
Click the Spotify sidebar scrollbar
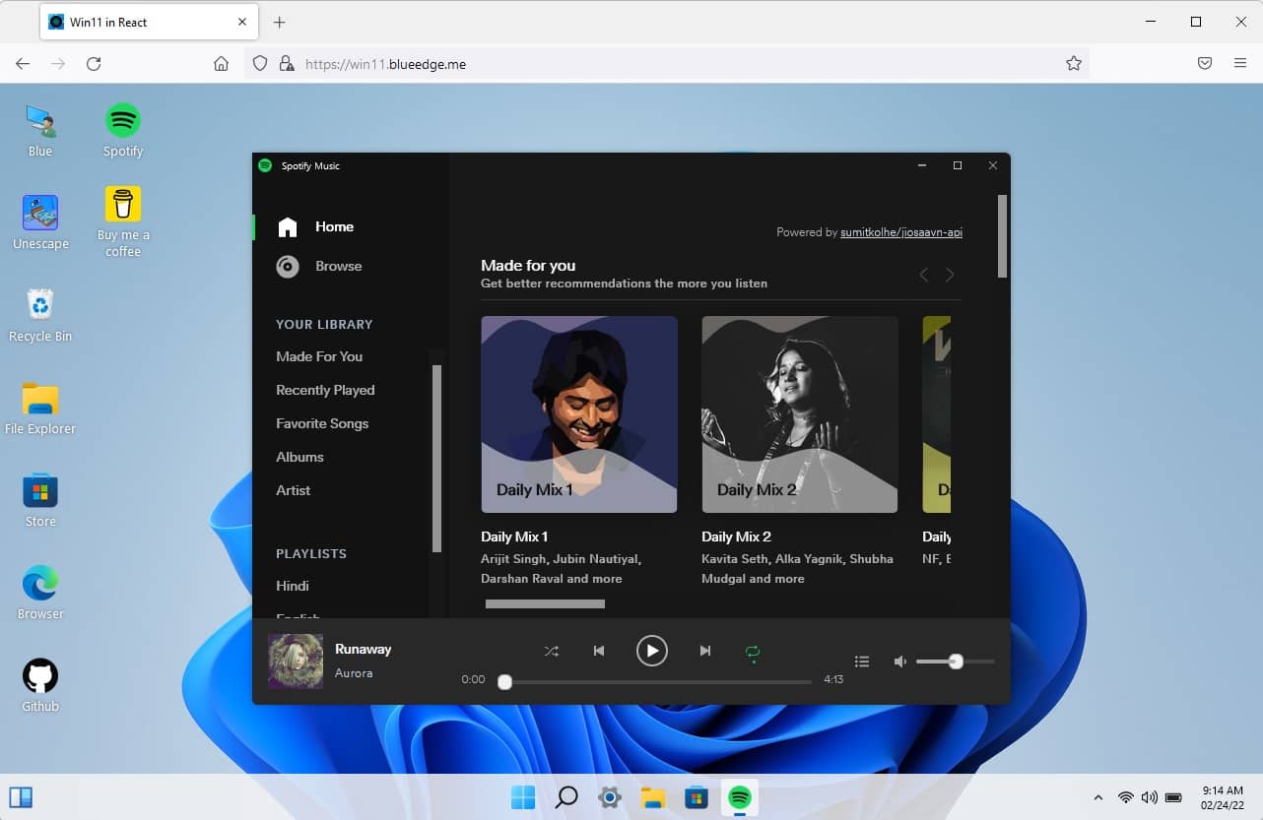436,459
